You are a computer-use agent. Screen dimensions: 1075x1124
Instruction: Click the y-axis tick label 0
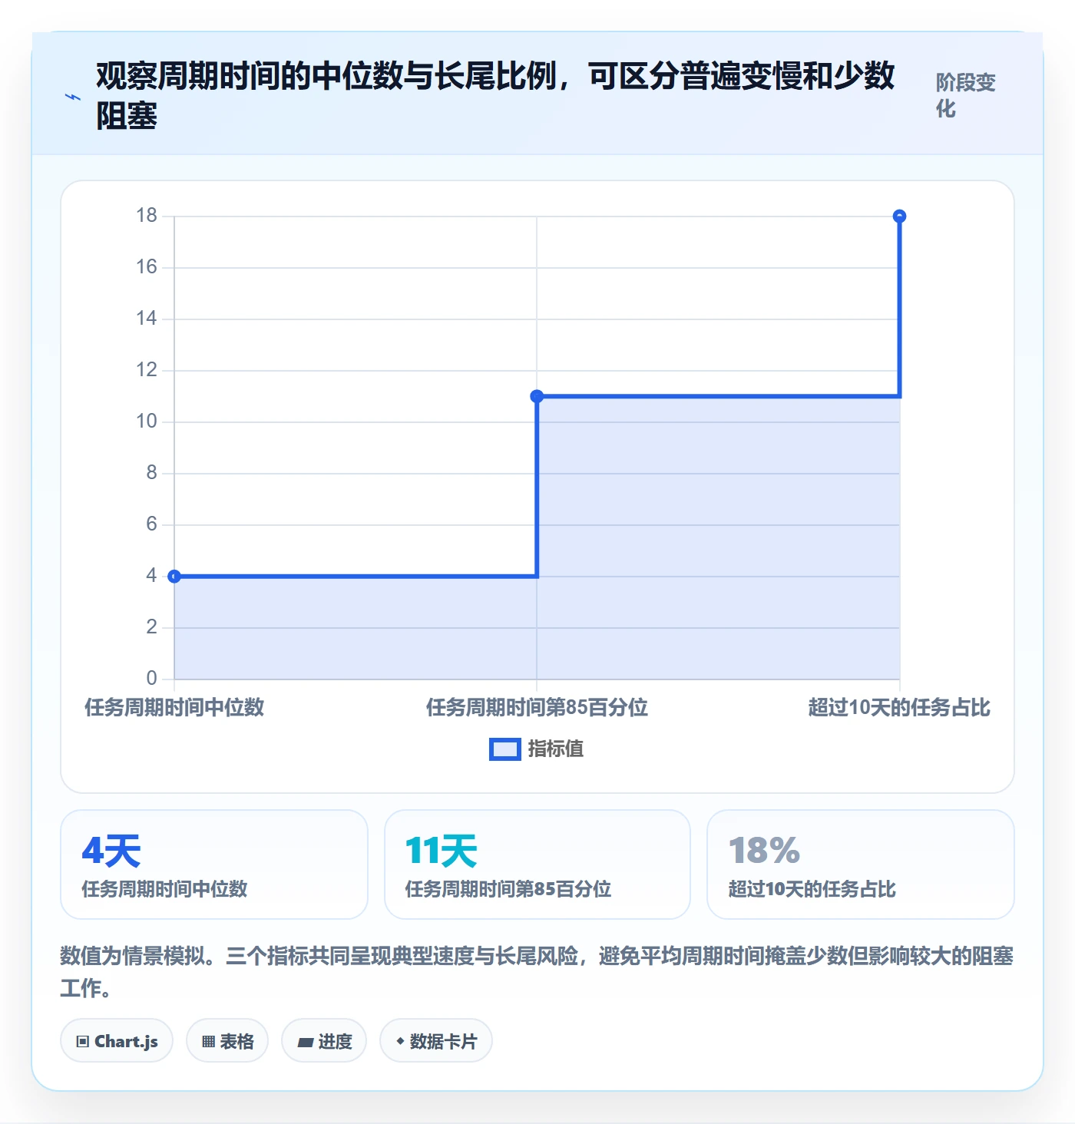point(152,679)
